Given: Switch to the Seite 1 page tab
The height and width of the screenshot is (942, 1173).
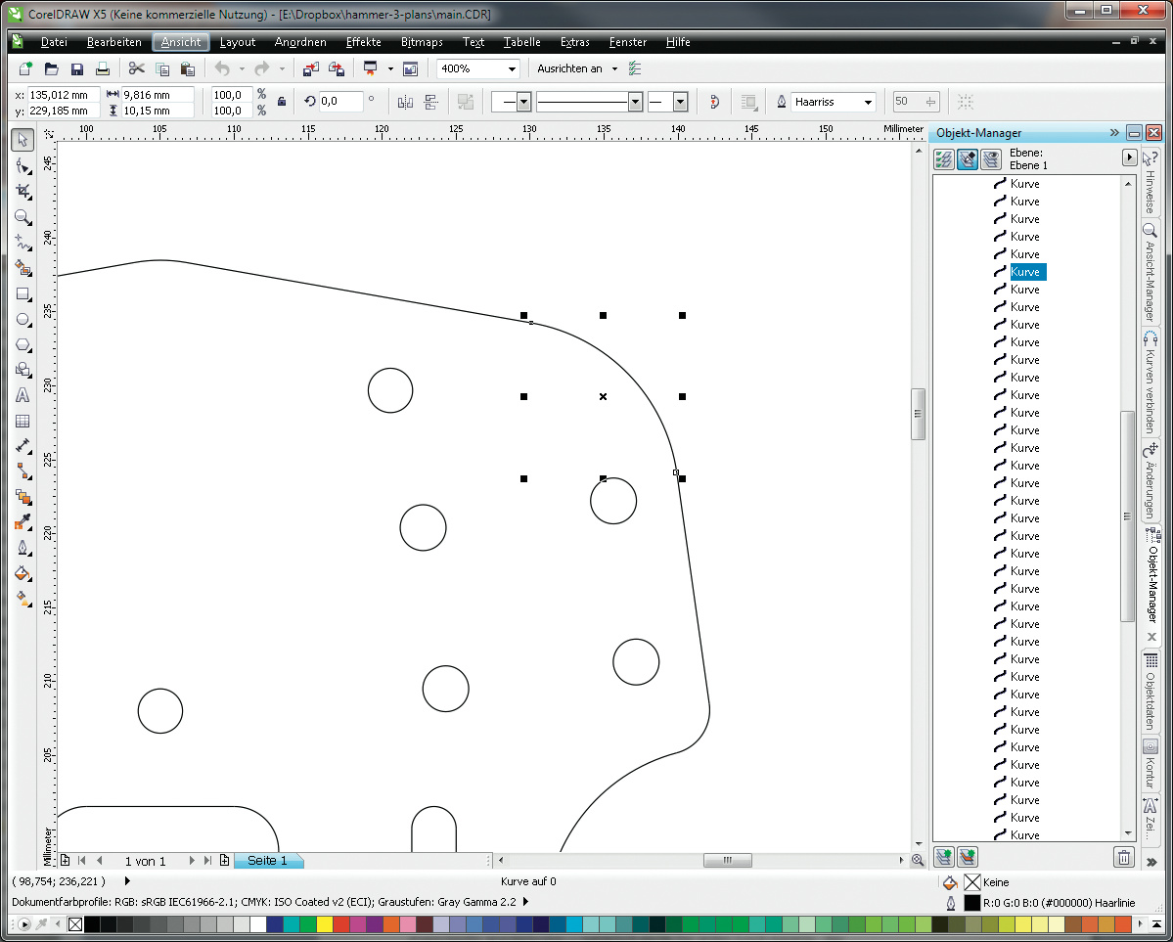Looking at the screenshot, I should (267, 861).
